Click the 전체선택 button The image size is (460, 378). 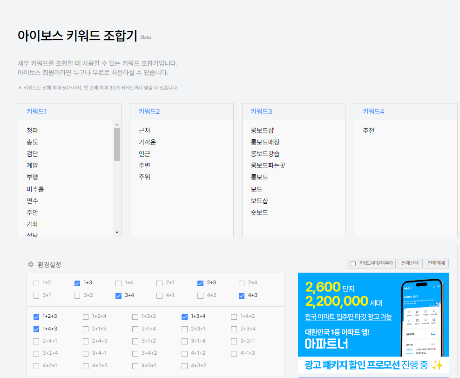[x=410, y=263]
